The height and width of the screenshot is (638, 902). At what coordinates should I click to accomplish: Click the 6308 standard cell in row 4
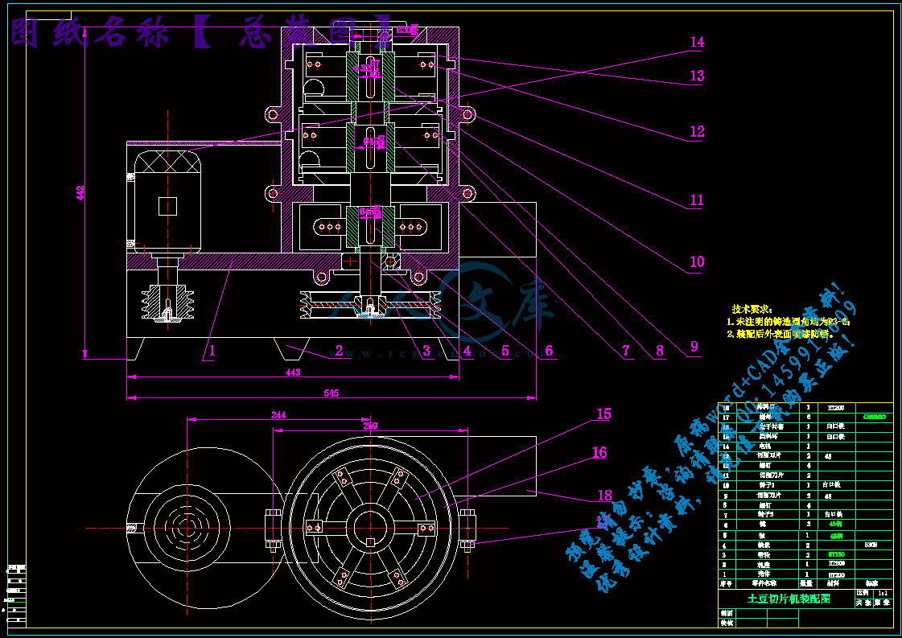coord(873,545)
